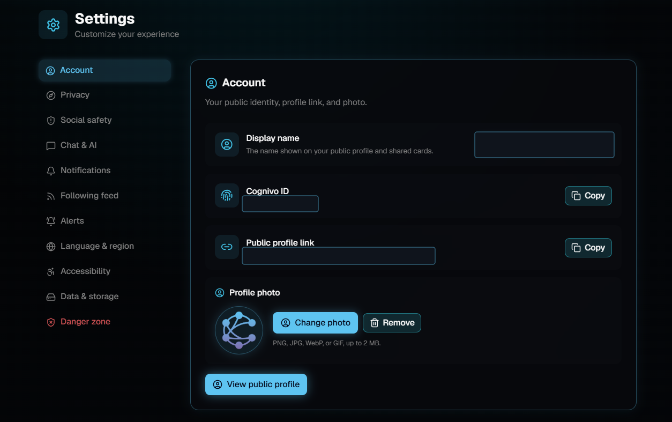Click the Public profile link chain icon
This screenshot has width=672, height=422.
point(227,247)
